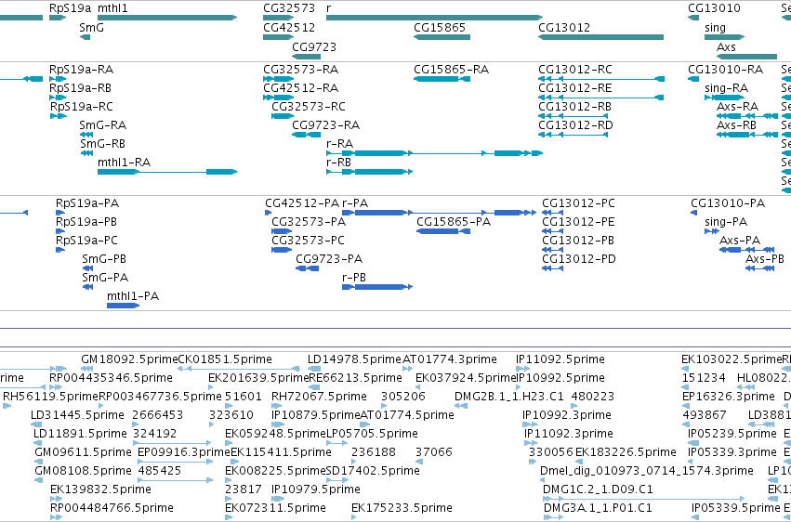The image size is (791, 522).
Task: Open protein RpS19a-PB
Action: (x=60, y=231)
